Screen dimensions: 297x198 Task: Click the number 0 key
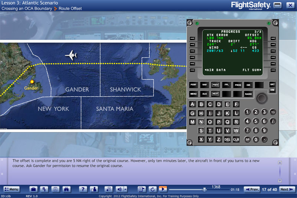[256, 139]
